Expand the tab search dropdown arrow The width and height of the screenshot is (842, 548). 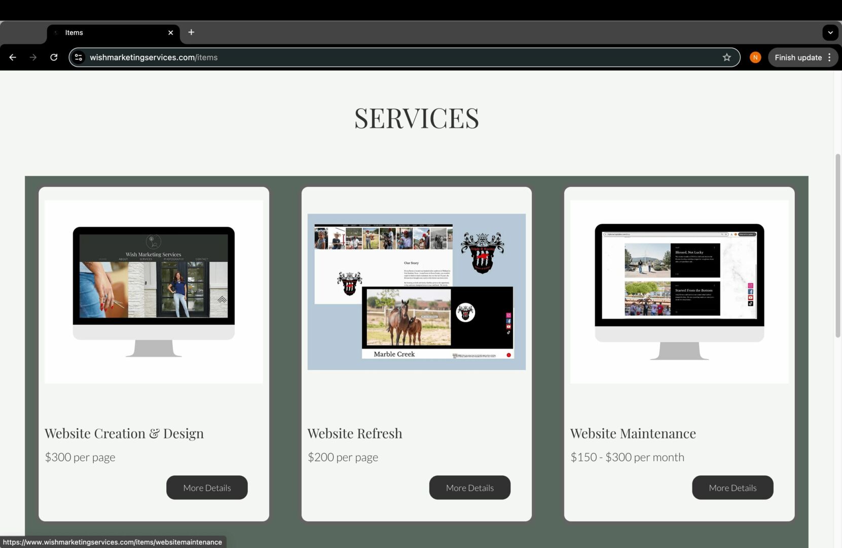(830, 32)
